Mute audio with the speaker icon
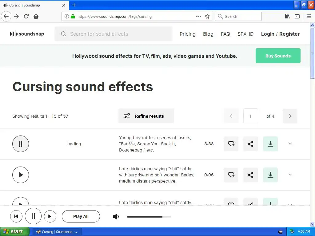The image size is (315, 236). tap(116, 217)
